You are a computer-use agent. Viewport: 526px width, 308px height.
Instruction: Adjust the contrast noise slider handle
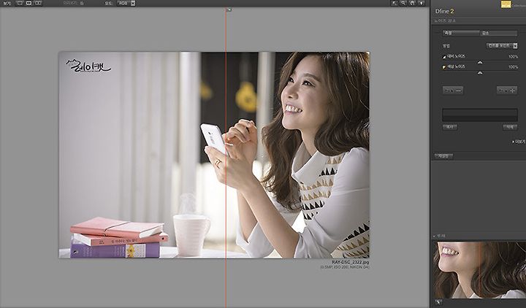(480, 62)
